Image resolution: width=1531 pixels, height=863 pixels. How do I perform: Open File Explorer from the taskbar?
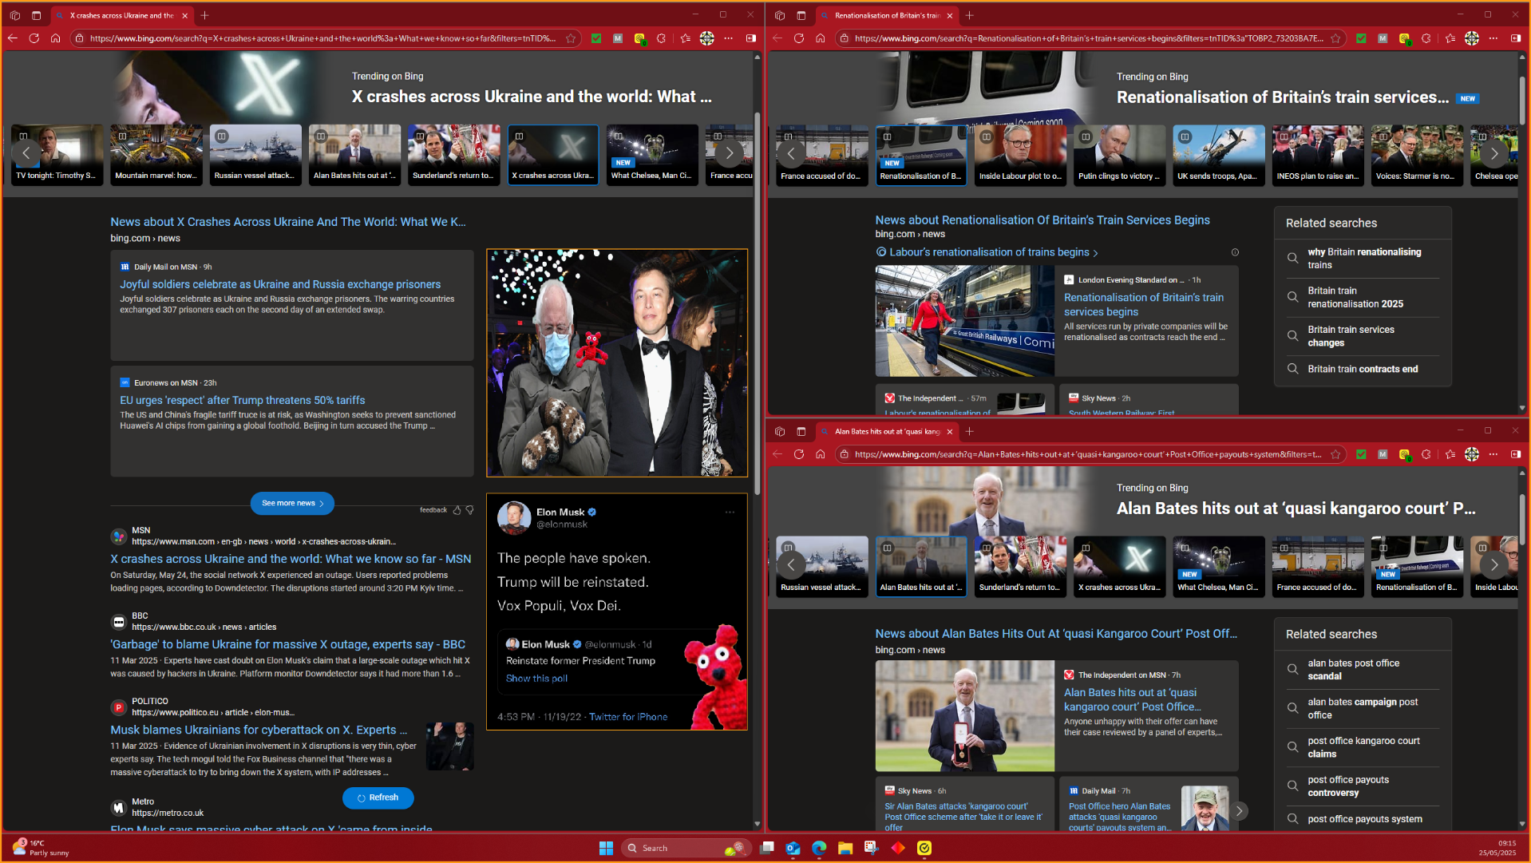[x=845, y=848]
